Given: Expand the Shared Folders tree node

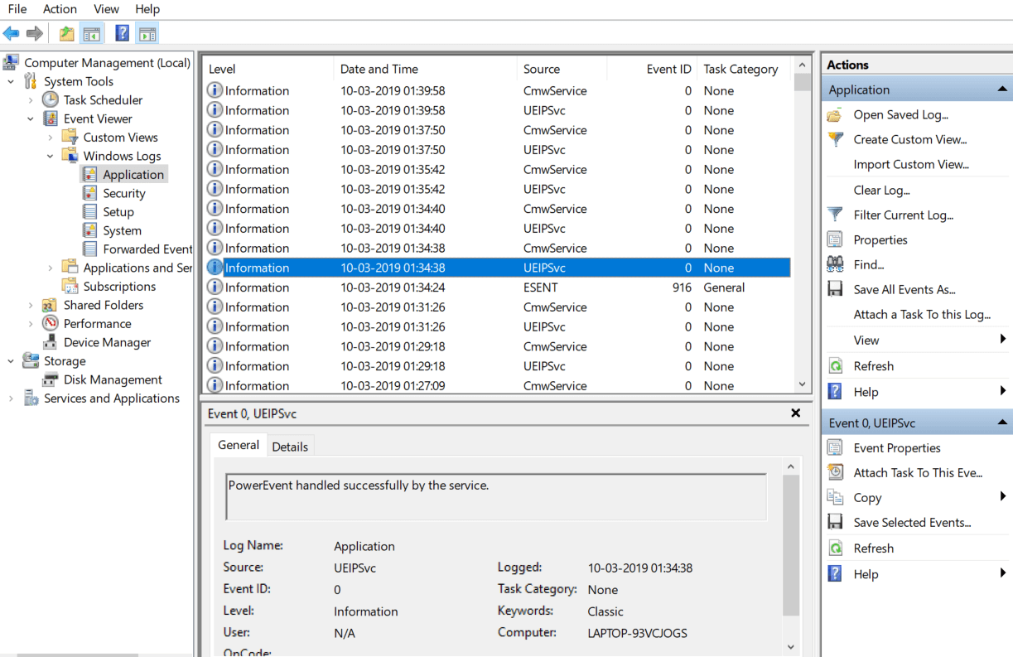Looking at the screenshot, I should point(31,305).
